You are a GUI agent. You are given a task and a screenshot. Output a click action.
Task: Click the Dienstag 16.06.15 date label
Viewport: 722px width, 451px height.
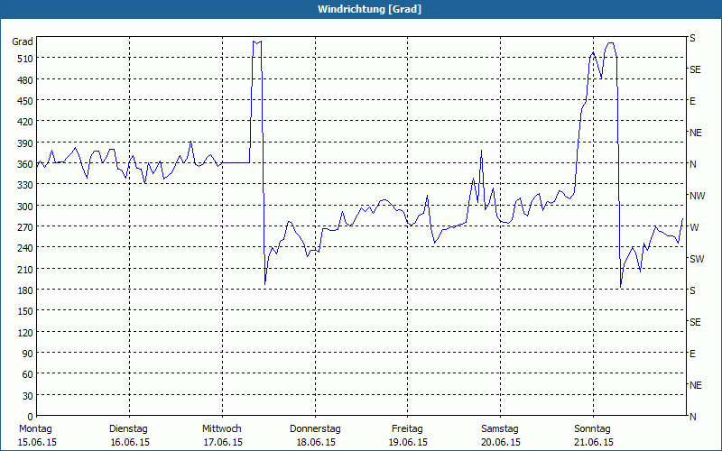[x=129, y=435]
